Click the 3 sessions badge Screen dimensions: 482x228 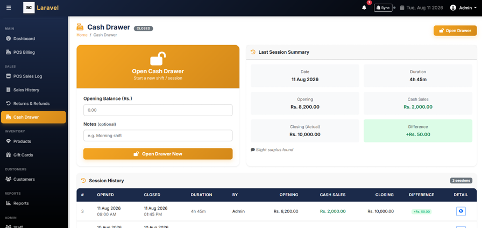(461, 181)
